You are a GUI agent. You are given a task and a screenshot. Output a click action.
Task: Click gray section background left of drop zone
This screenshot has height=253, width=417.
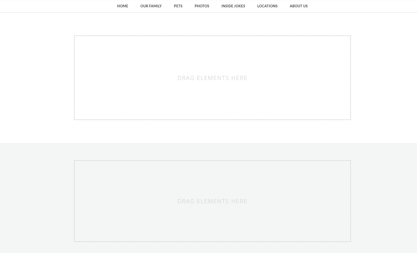[37, 200]
